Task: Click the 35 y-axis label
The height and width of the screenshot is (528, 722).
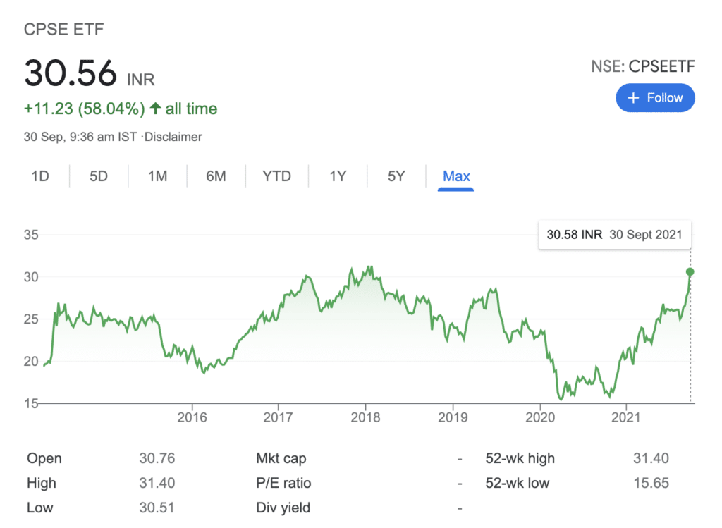Action: tap(31, 235)
